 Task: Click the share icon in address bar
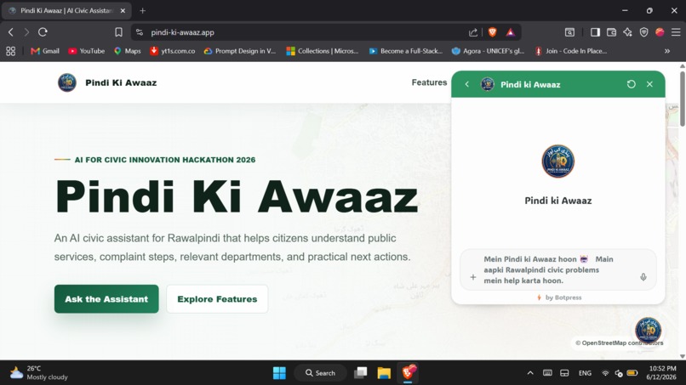pos(473,32)
